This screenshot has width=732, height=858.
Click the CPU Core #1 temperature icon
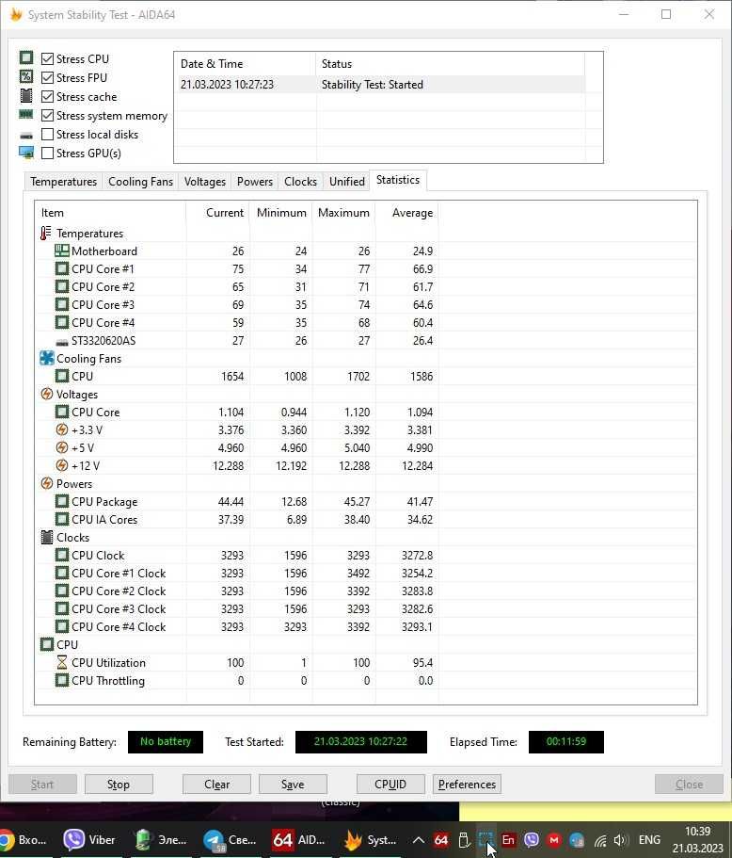(x=62, y=269)
